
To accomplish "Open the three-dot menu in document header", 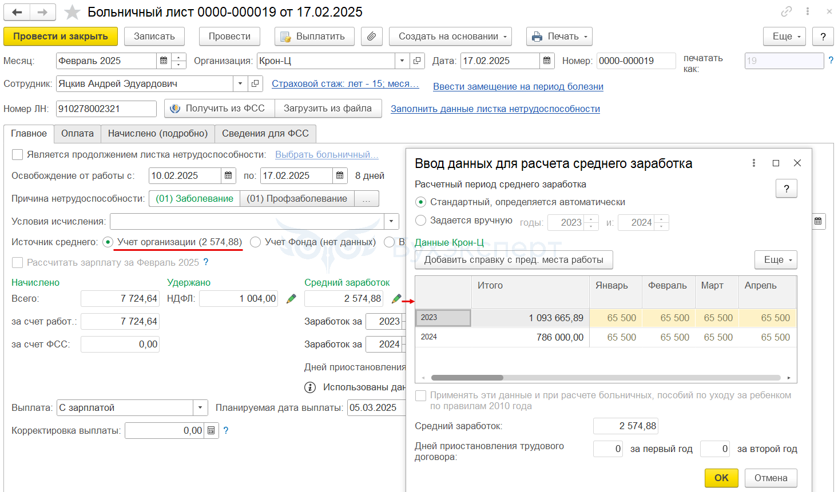I will point(808,11).
